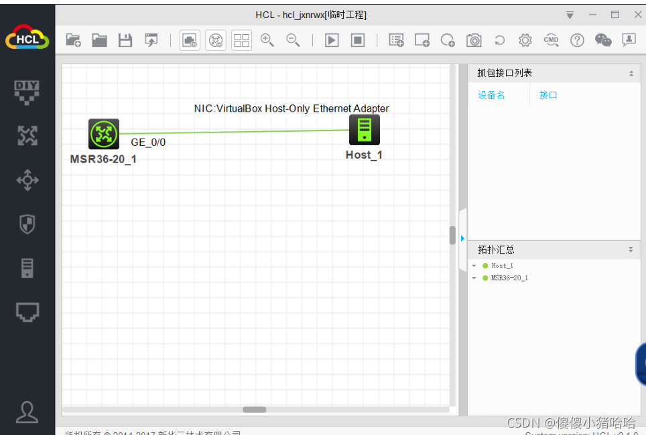Export the project from the toolbar
This screenshot has width=646, height=435.
tap(151, 40)
